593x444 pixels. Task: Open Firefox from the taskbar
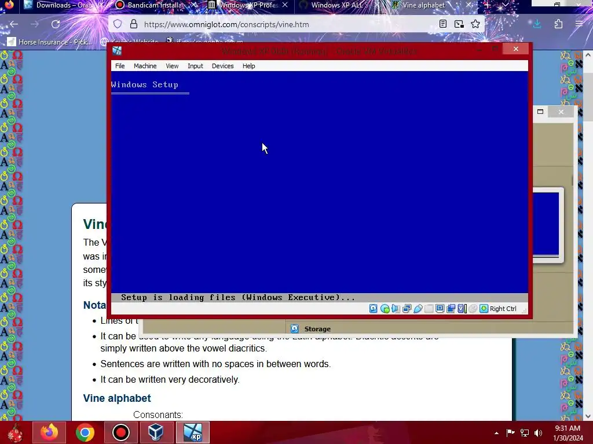coord(49,432)
